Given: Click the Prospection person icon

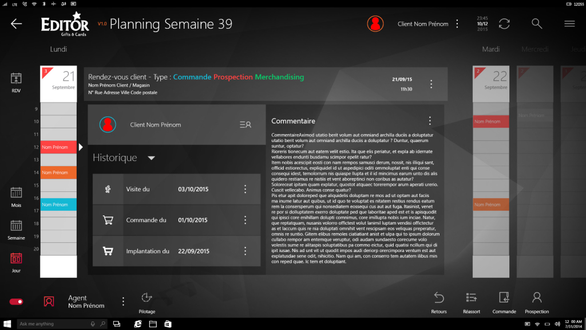Looking at the screenshot, I should 537,297.
